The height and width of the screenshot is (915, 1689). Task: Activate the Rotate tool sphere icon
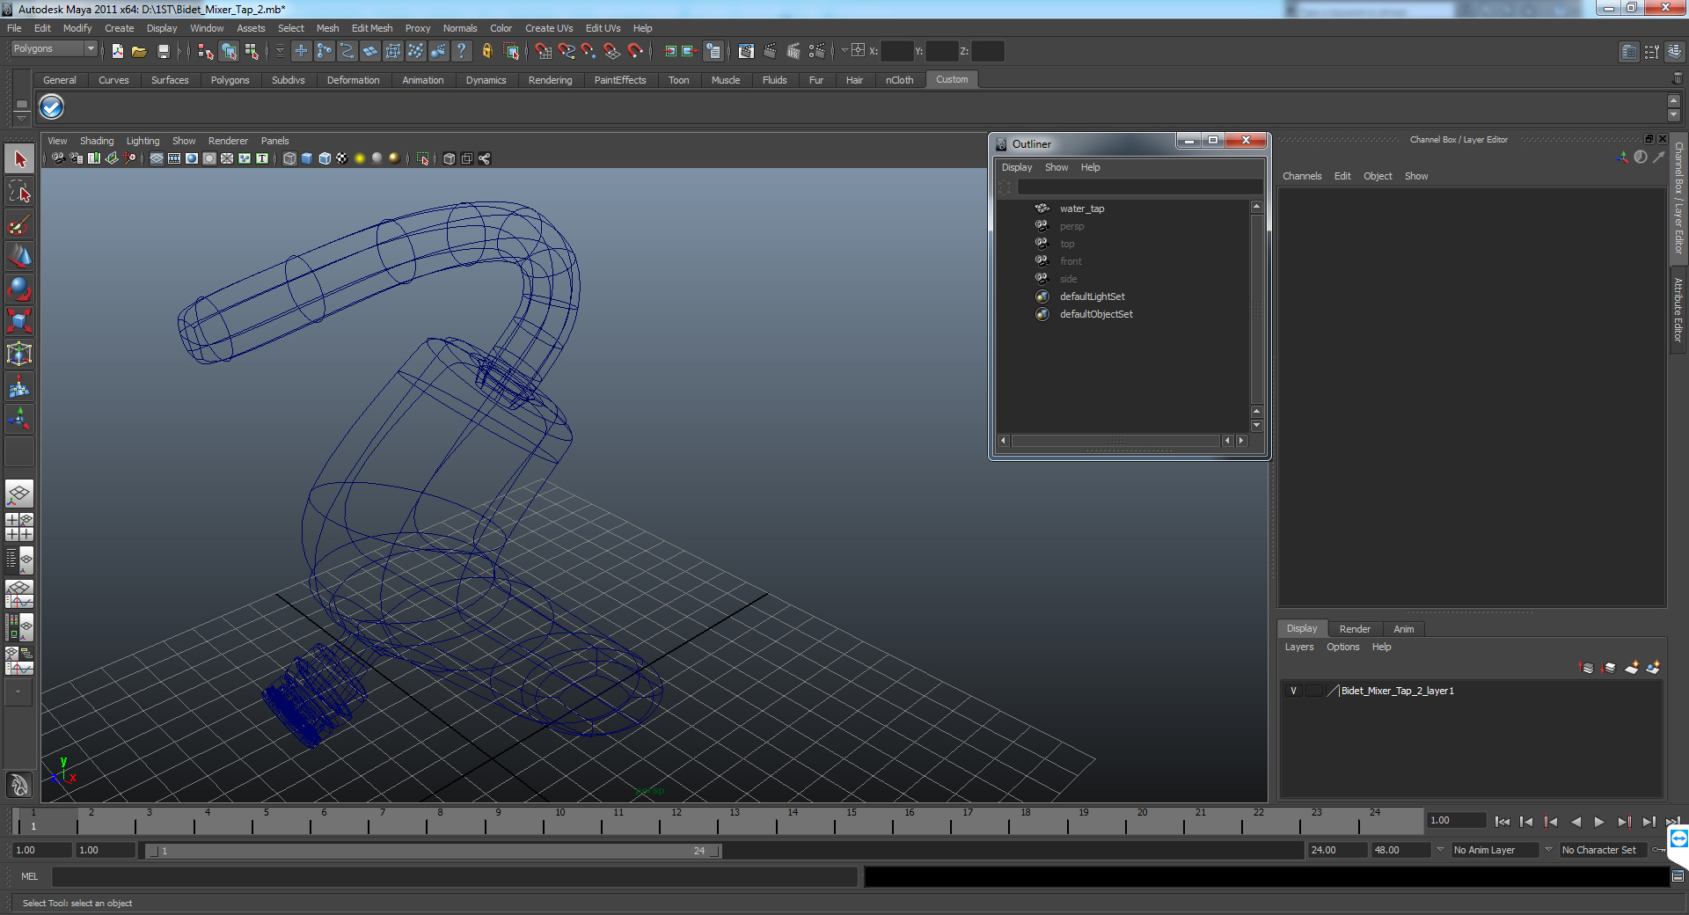tap(19, 289)
